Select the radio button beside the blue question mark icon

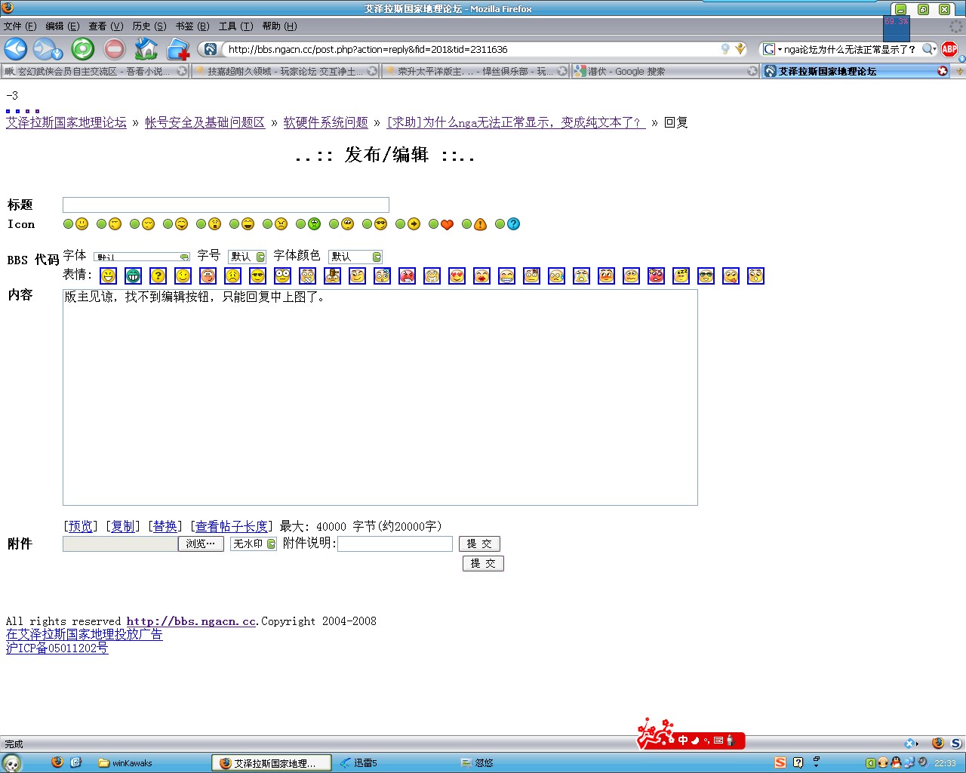click(x=500, y=224)
